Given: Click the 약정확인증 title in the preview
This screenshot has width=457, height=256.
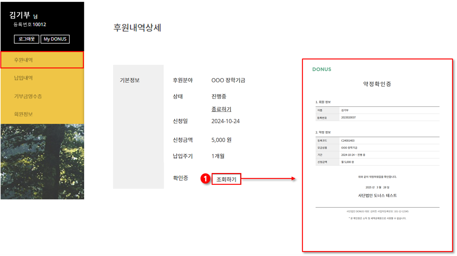Looking at the screenshot, I should [x=377, y=84].
